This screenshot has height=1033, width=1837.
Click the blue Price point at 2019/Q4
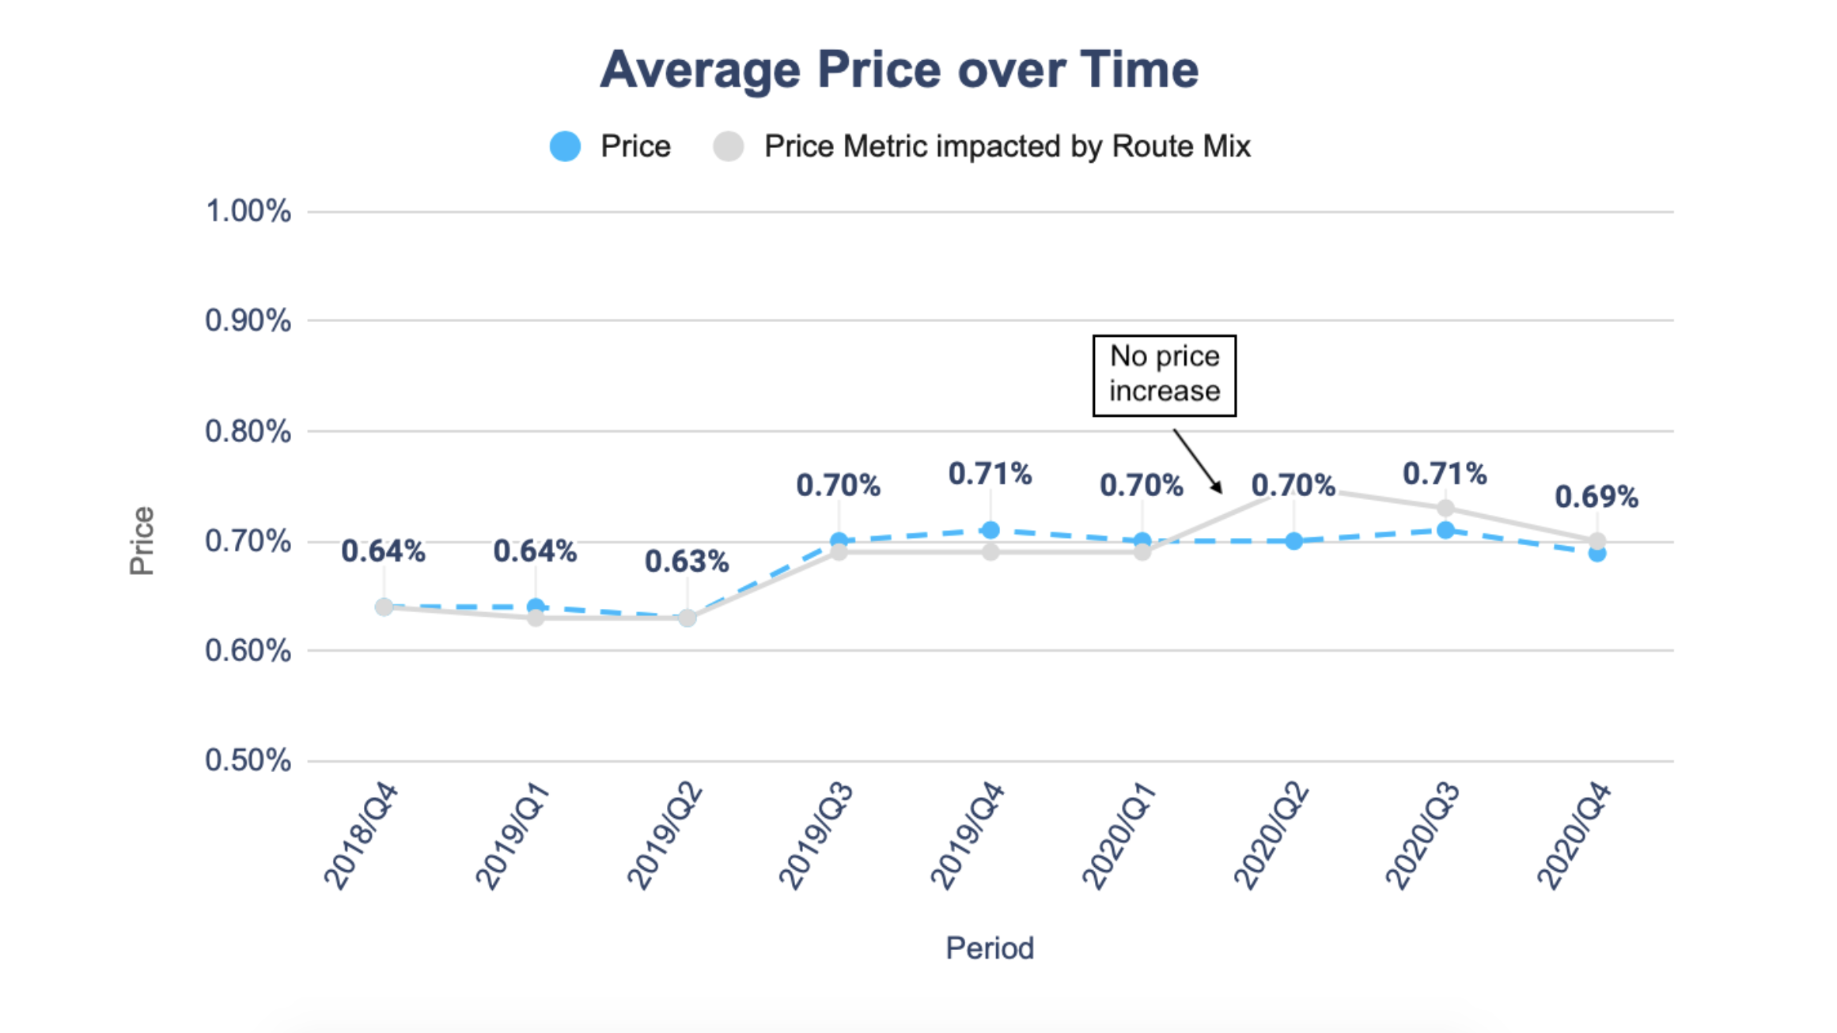pos(990,530)
